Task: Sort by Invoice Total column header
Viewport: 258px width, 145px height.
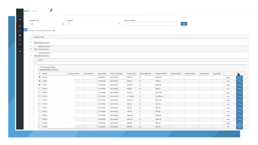Action: pyautogui.click(x=131, y=74)
